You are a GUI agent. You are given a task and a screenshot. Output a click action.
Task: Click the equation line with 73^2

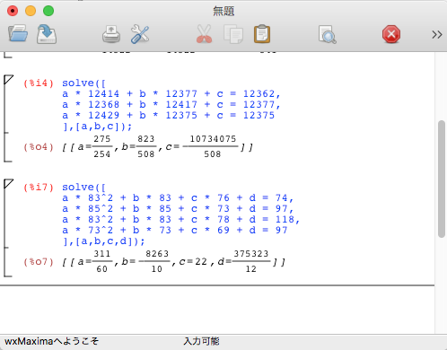[x=175, y=231]
